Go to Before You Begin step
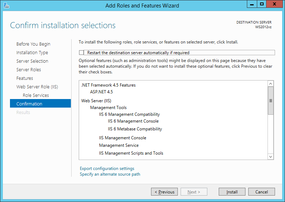This screenshot has height=202, width=285. pyautogui.click(x=33, y=44)
